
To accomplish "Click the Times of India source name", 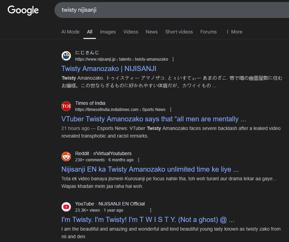I will (x=90, y=103).
